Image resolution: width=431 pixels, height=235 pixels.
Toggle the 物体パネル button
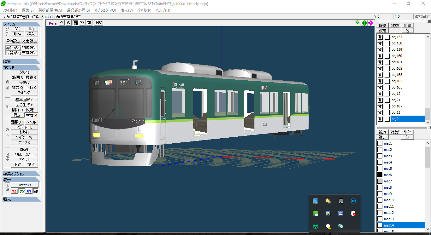[x=13, y=48]
